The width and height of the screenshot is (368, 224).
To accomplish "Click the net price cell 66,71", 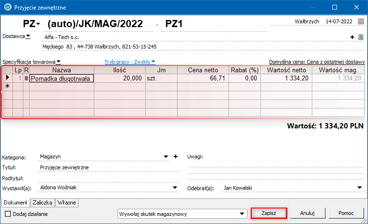I will (203, 78).
